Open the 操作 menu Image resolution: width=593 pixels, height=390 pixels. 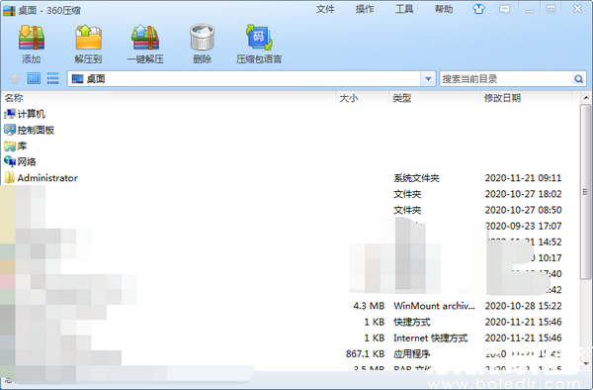(x=365, y=9)
